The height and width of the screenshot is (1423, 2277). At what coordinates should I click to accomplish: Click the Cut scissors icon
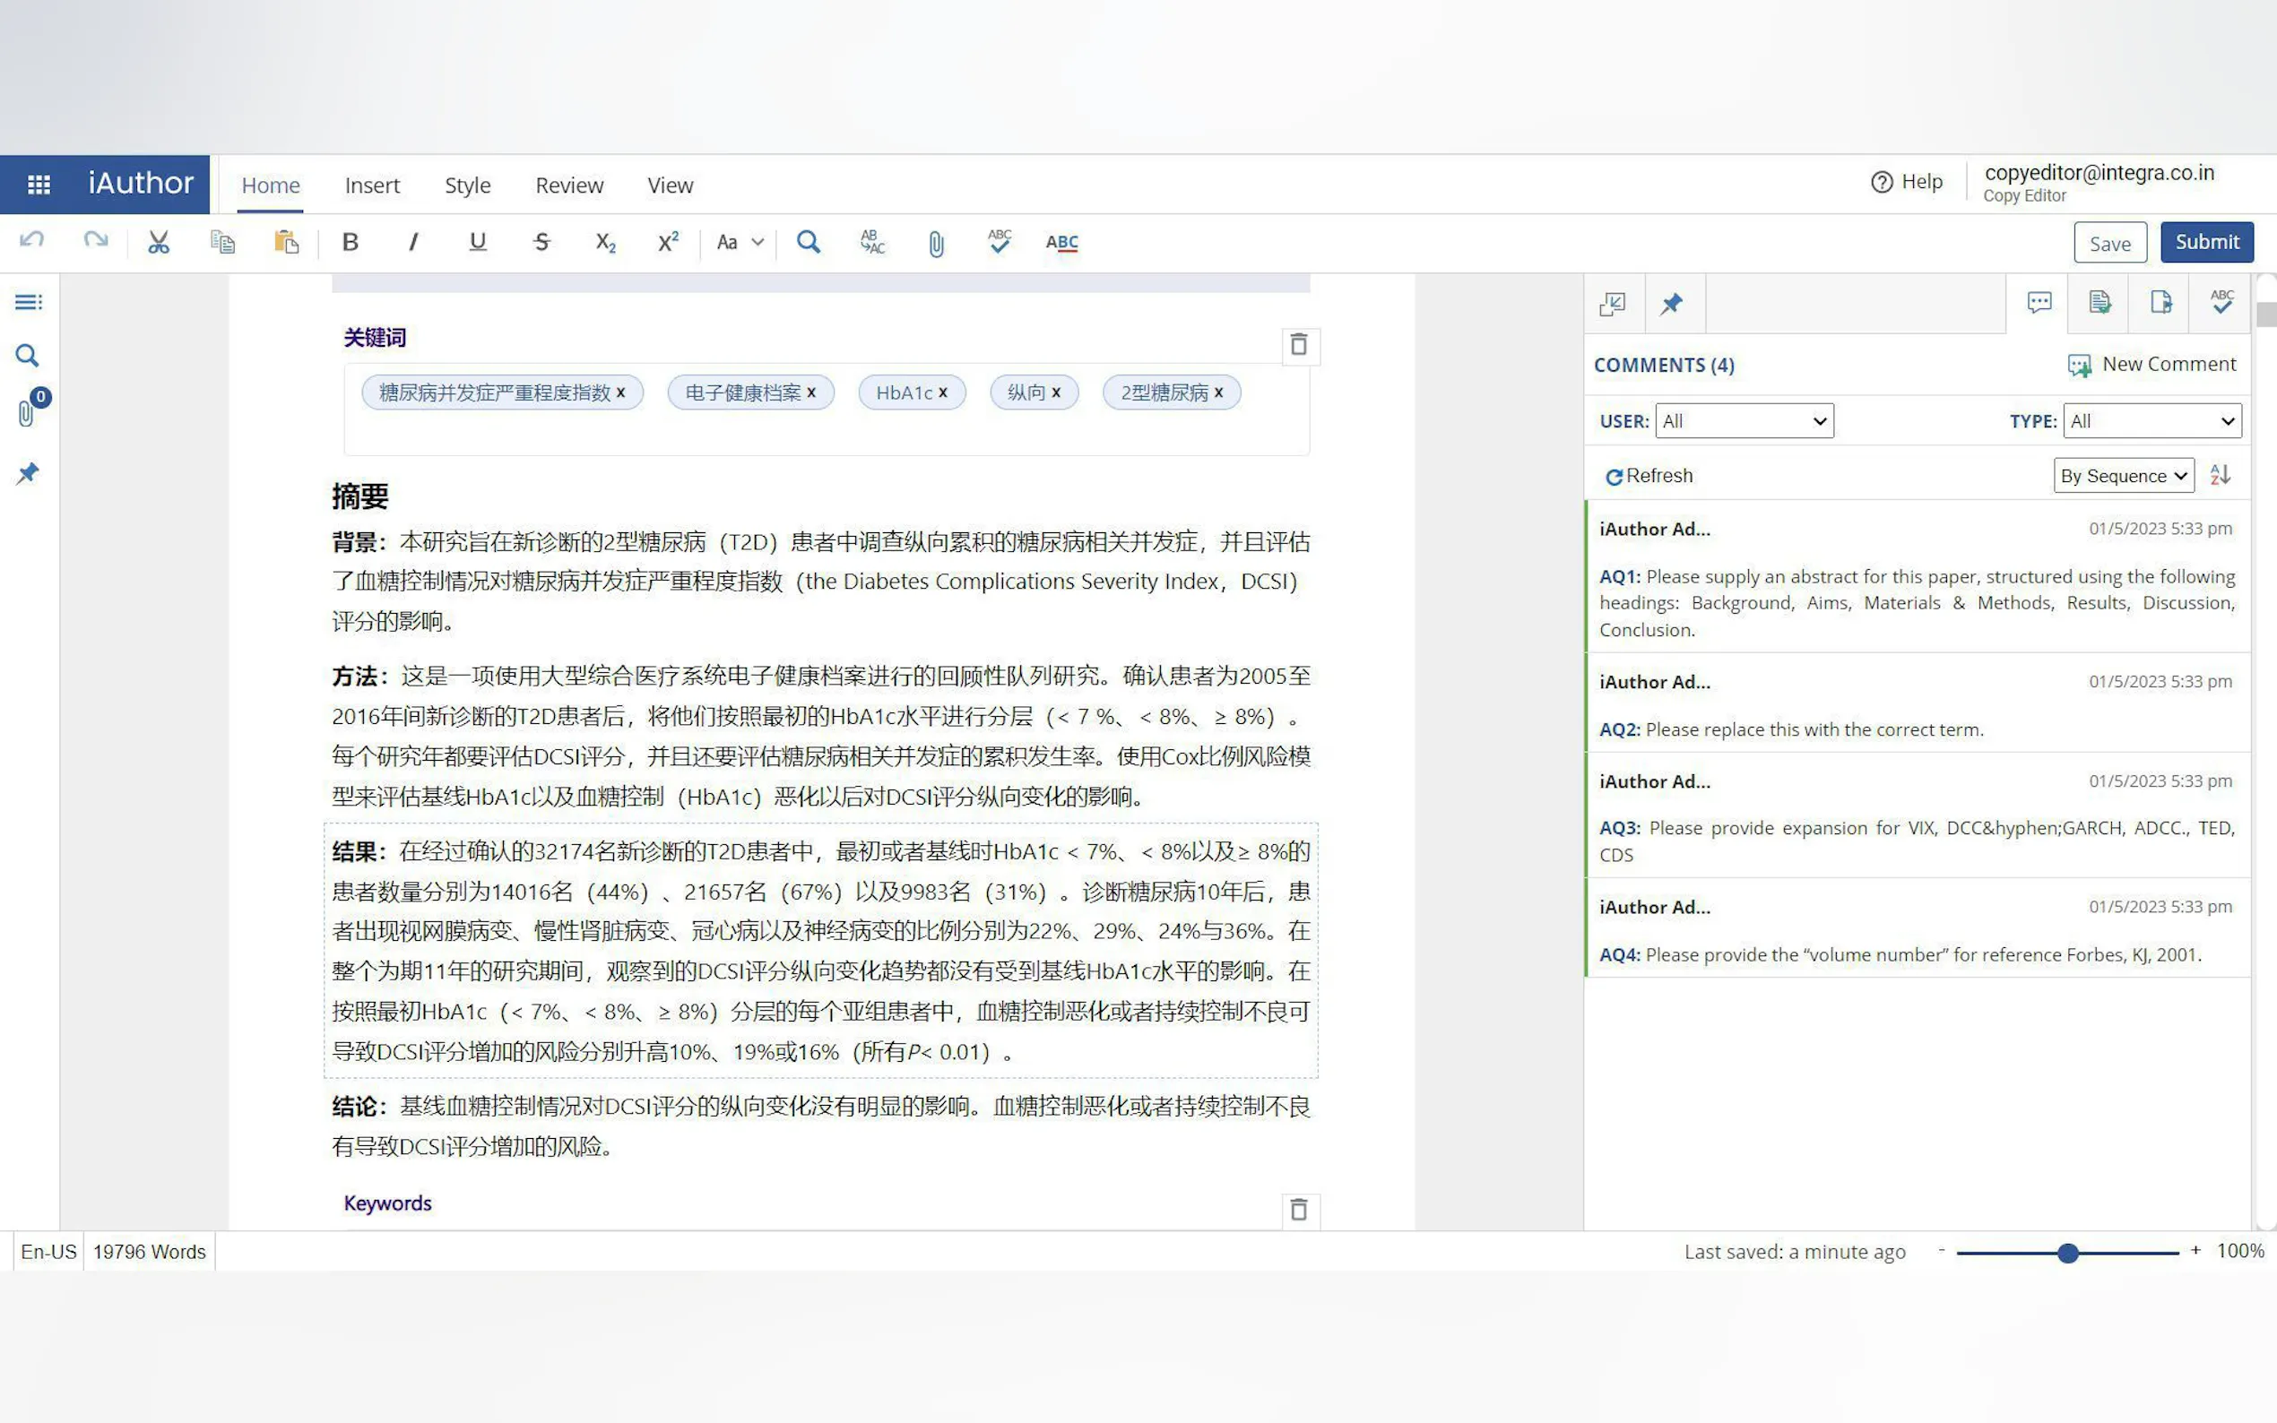point(158,242)
